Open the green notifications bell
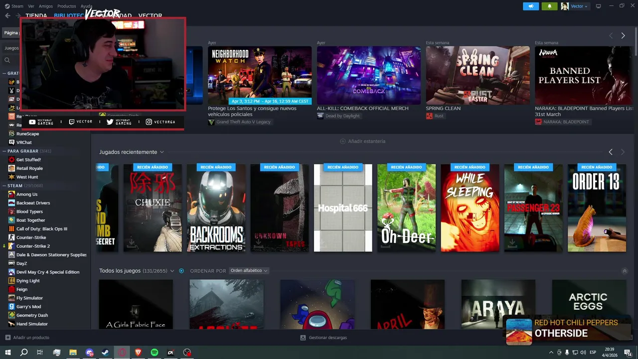 click(x=549, y=6)
